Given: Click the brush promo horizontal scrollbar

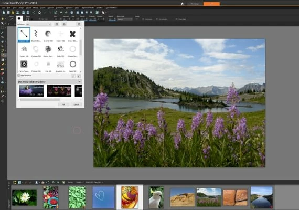Looking at the screenshot, I should pyautogui.click(x=40, y=100).
